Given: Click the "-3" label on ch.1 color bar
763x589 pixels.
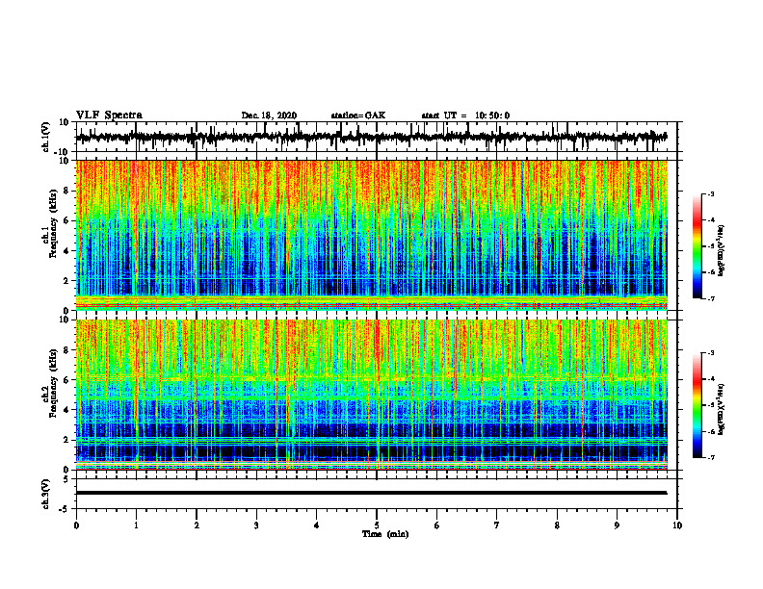Looking at the screenshot, I should [711, 193].
